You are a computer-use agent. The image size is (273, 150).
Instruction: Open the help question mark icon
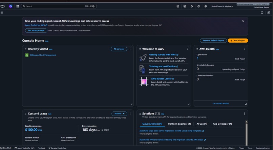pyautogui.click(x=199, y=6)
